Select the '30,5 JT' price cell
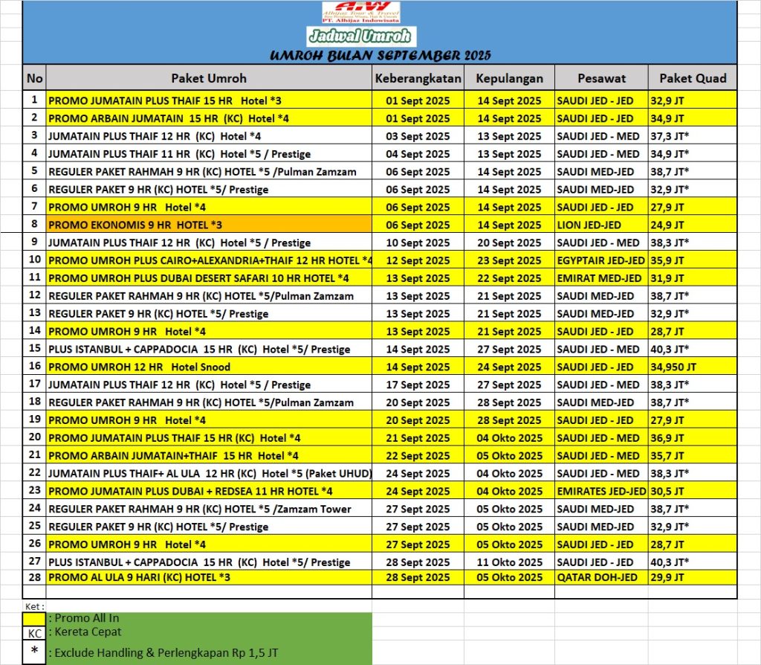This screenshot has width=761, height=665. 693,491
